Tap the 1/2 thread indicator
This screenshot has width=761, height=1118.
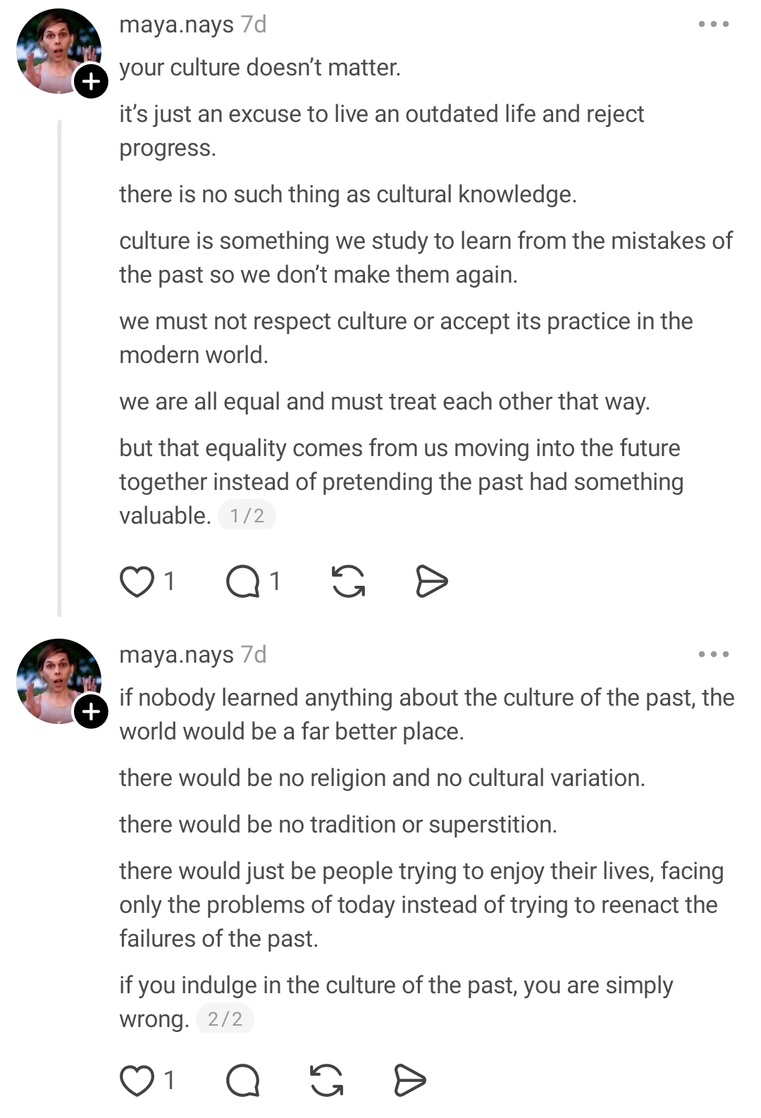point(247,516)
